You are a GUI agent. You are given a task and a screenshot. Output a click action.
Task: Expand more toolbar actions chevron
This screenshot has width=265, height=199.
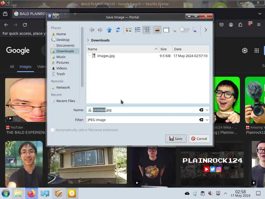click(x=206, y=30)
